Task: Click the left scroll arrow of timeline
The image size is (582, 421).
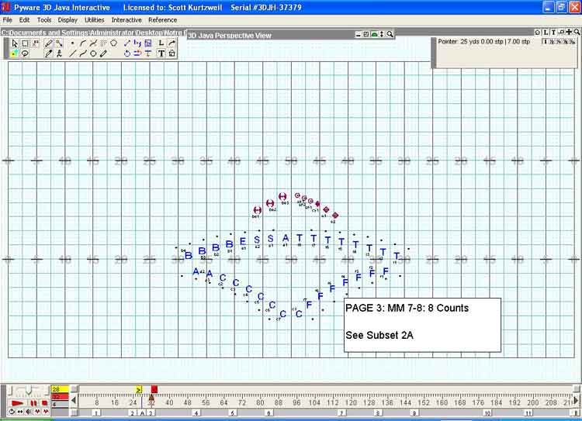Action: [x=74, y=401]
